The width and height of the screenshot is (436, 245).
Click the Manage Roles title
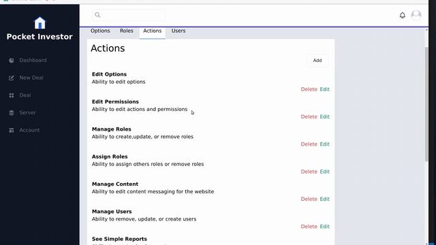tap(112, 129)
